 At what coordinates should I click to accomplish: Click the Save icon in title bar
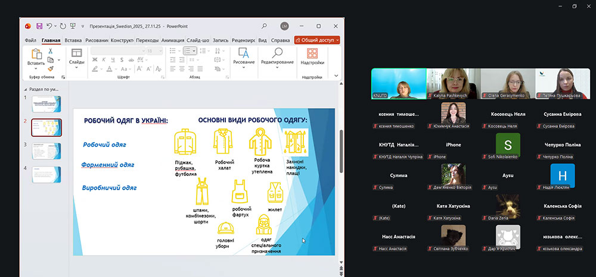point(39,26)
